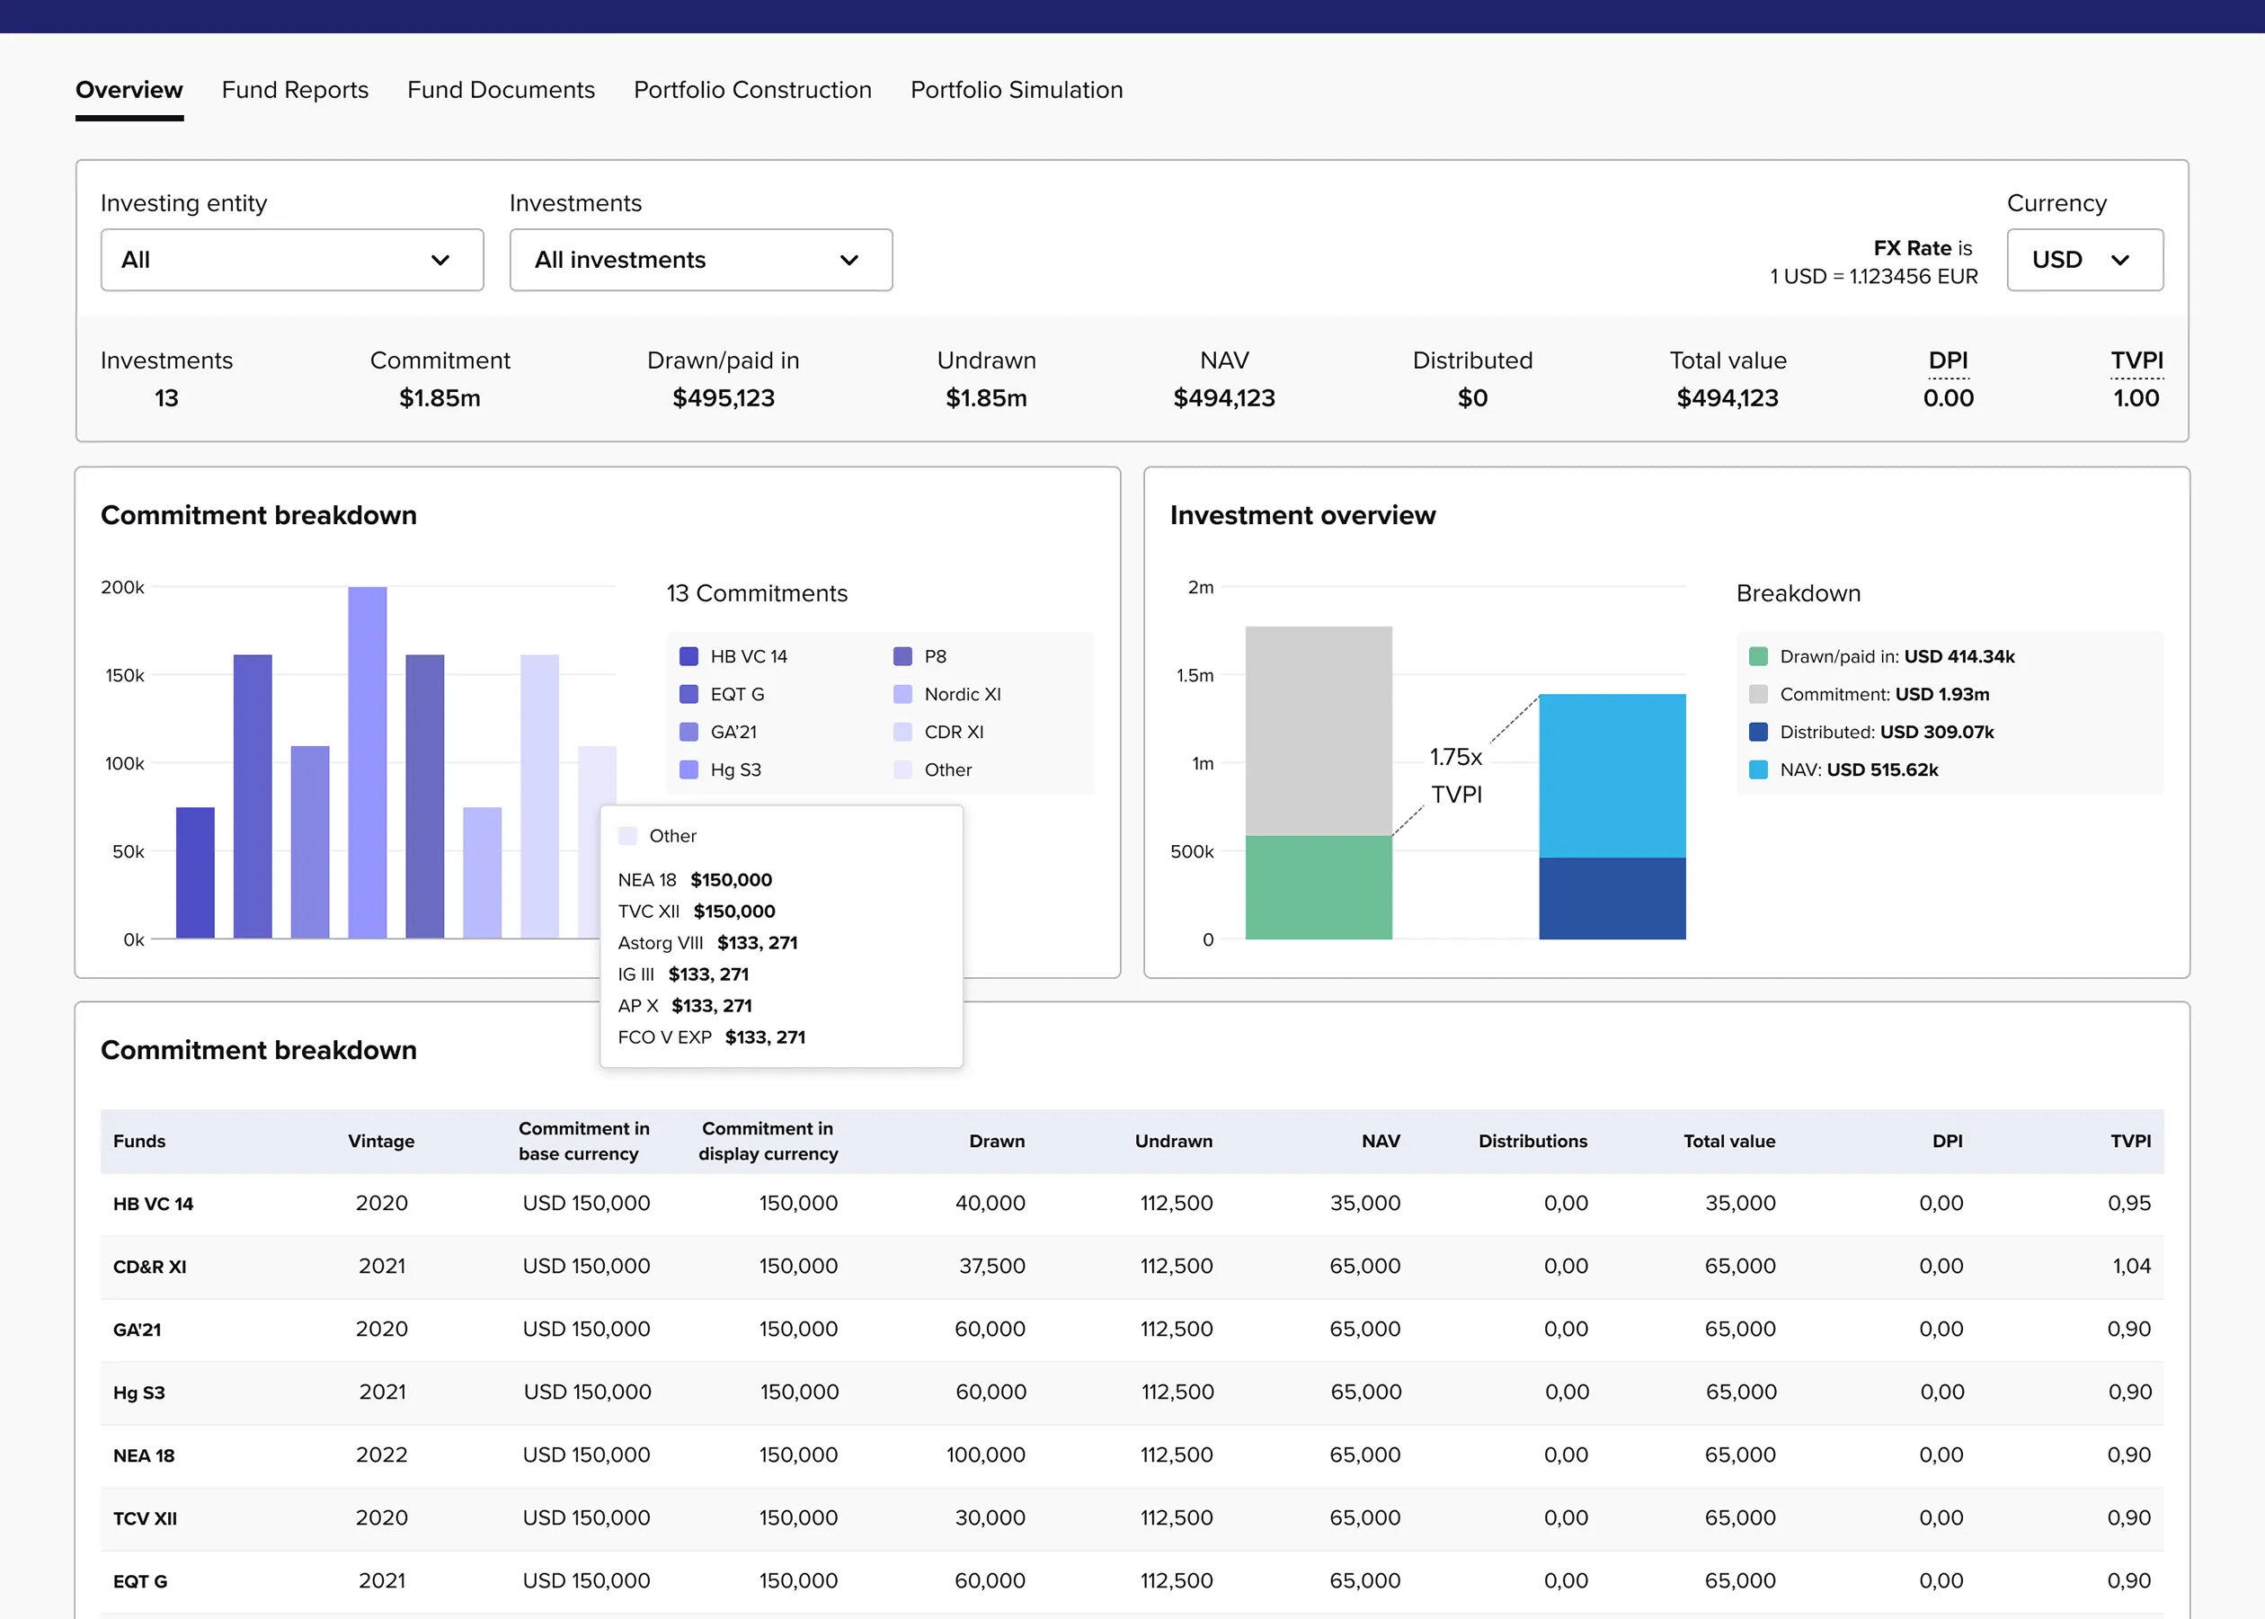This screenshot has width=2265, height=1619.
Task: Go to Portfolio Construction tab
Action: 751,90
